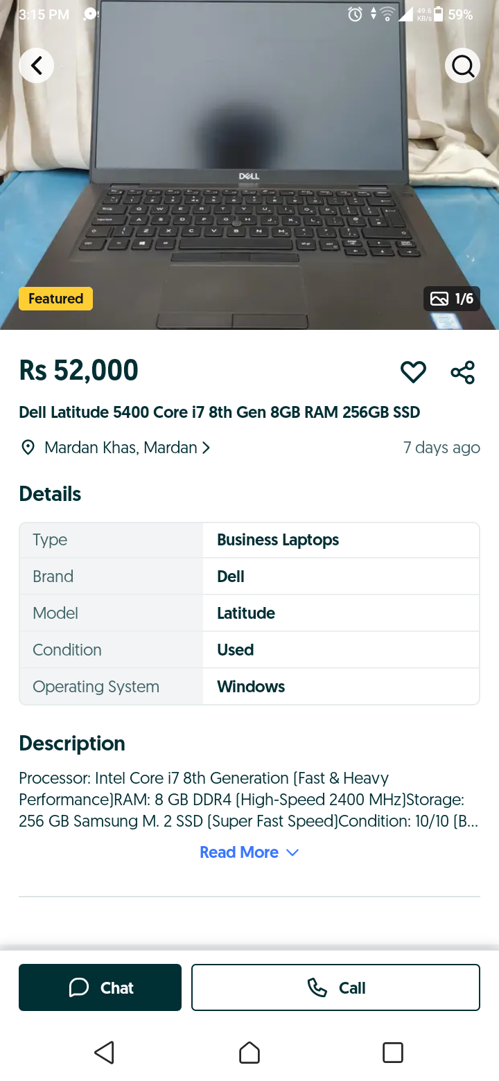The image size is (499, 1081).
Task: Tap the location pin icon
Action: pos(28,448)
